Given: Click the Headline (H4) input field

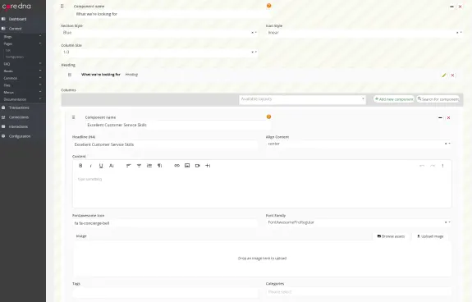Looking at the screenshot, I should pyautogui.click(x=165, y=144).
